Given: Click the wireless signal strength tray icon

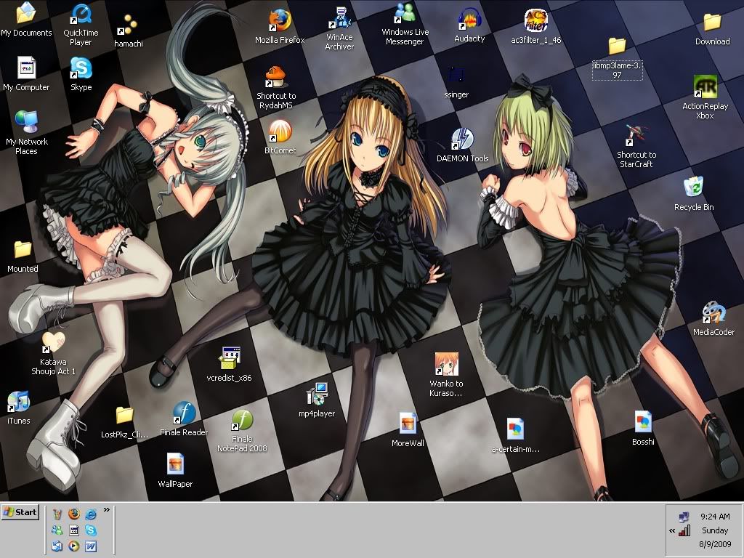Looking at the screenshot, I should (x=684, y=531).
